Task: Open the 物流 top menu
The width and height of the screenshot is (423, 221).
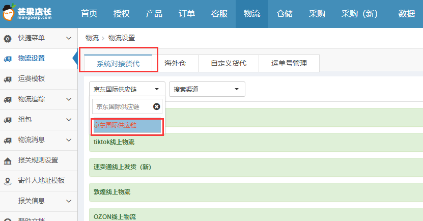Action: [251, 13]
